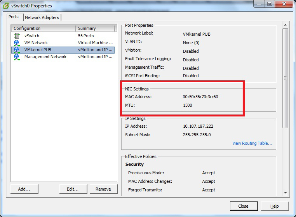Click the Add... button
This screenshot has width=296, height=217.
point(24,189)
